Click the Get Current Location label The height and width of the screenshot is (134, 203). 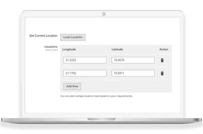point(43,36)
